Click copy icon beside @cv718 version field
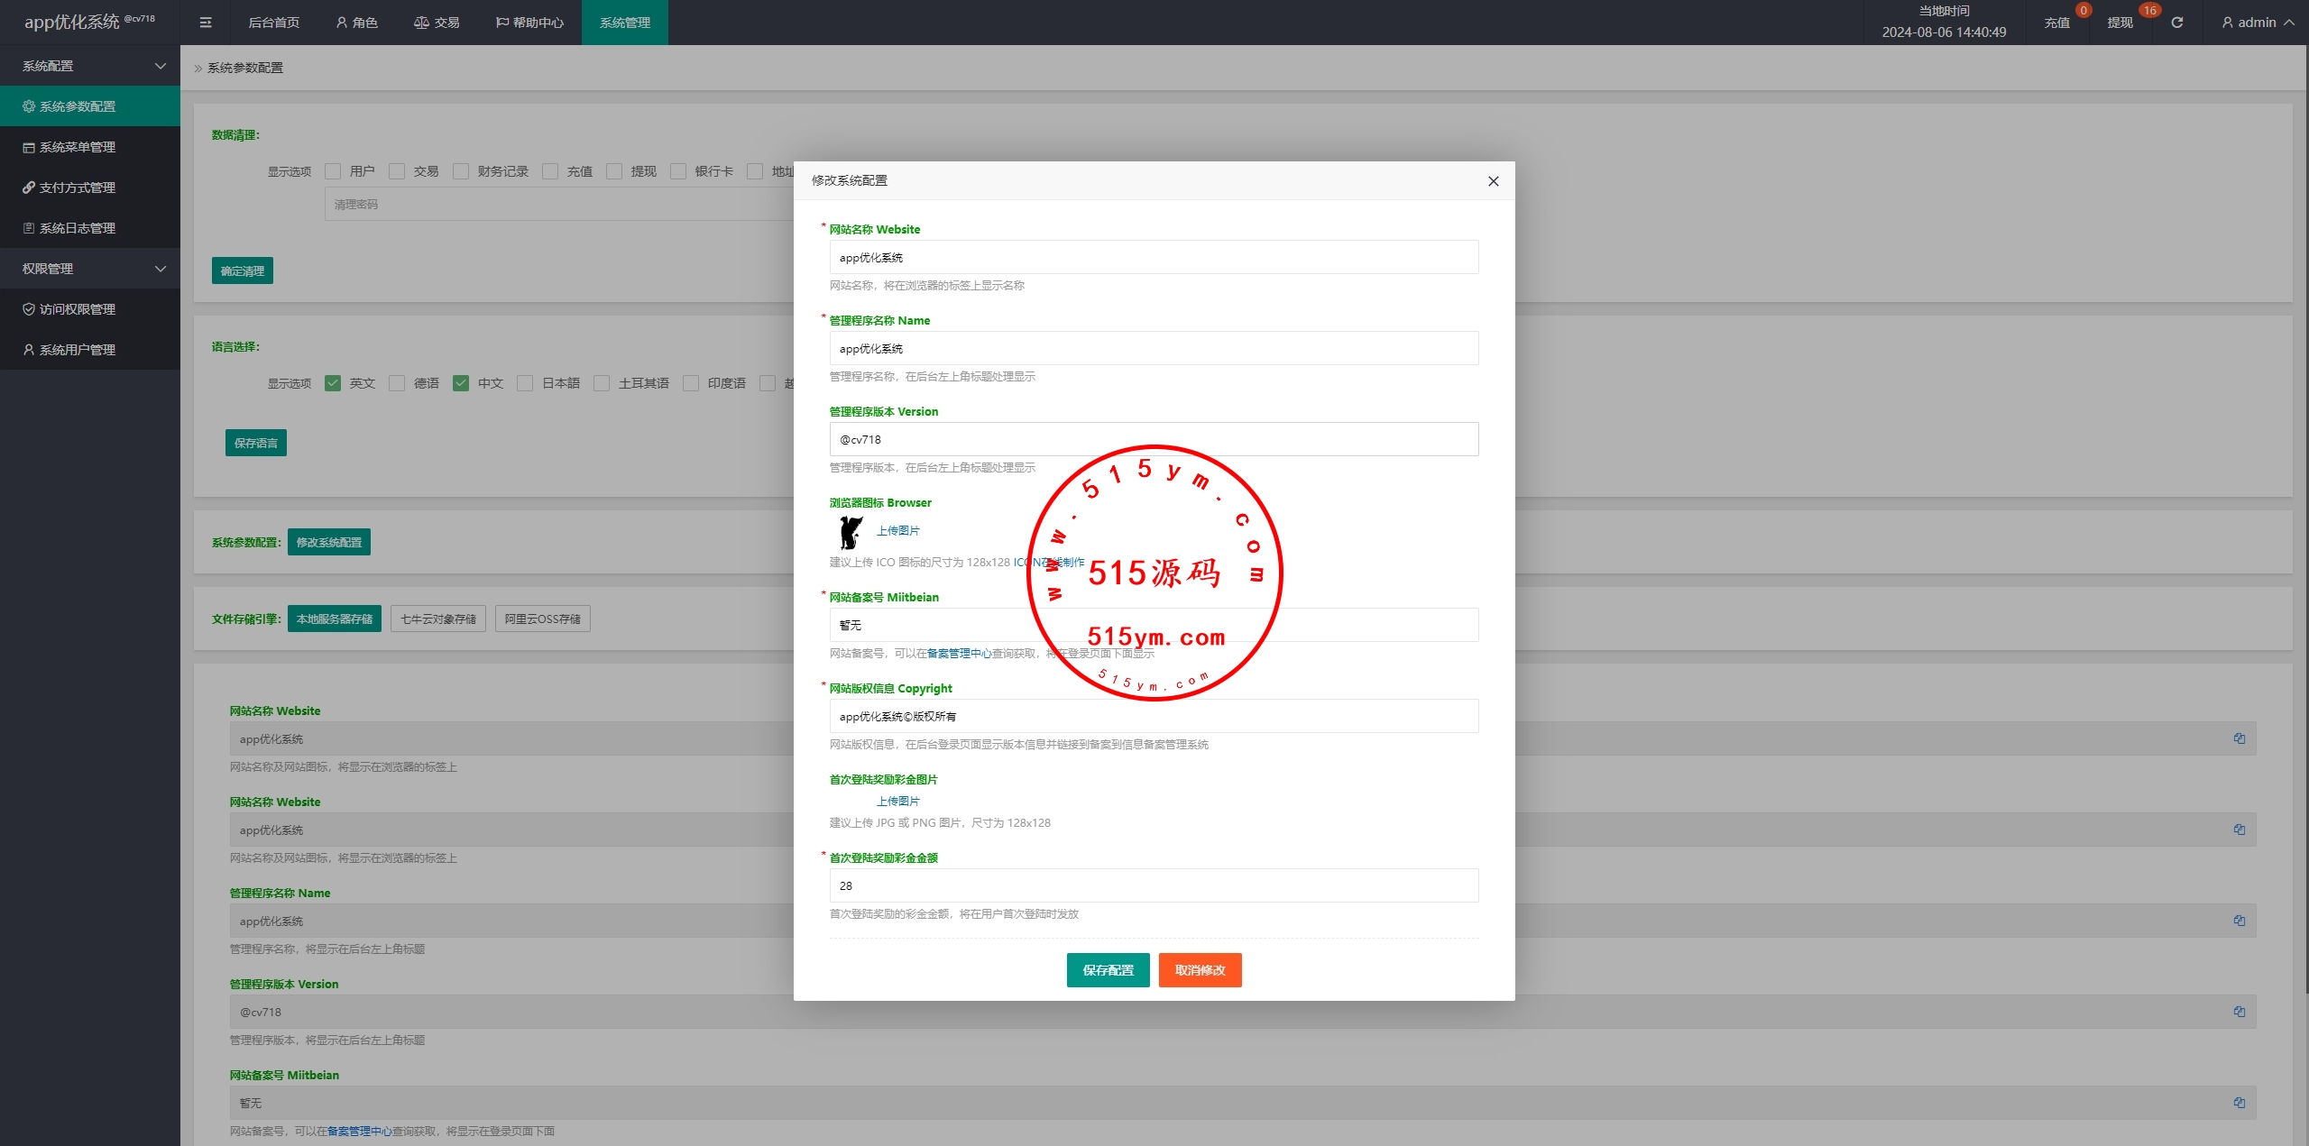Image resolution: width=2309 pixels, height=1146 pixels. (x=2239, y=1012)
